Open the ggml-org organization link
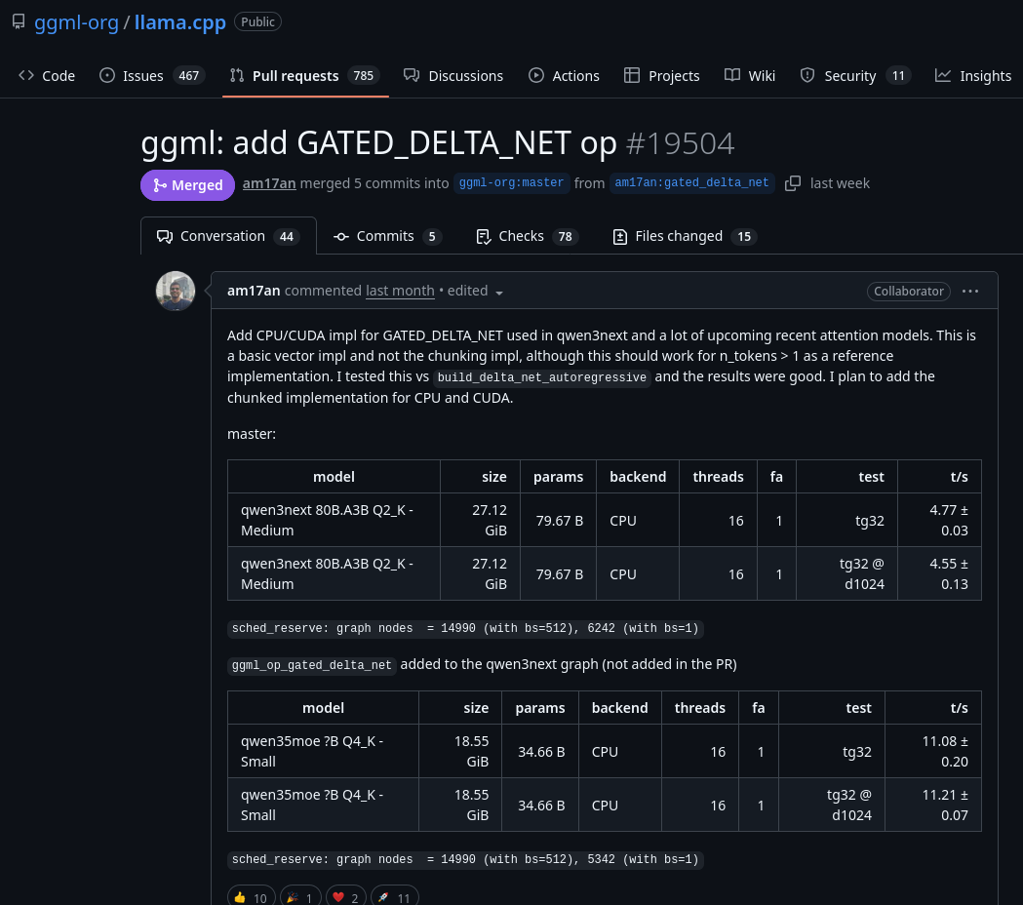Image resolution: width=1023 pixels, height=905 pixels. tap(76, 22)
